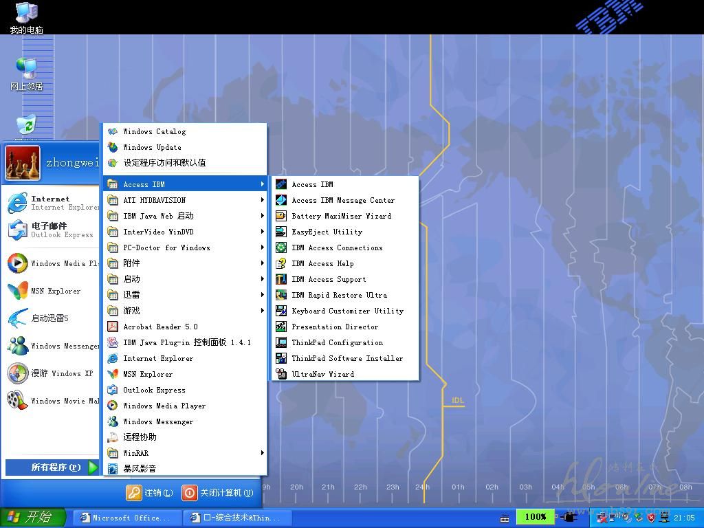The height and width of the screenshot is (528, 704).
Task: Switch to the Microsoft Office taskbar window
Action: pos(127,518)
